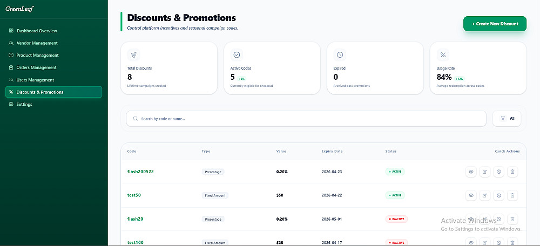View details of the flash200522 discount
This screenshot has height=246, width=540.
(471, 172)
